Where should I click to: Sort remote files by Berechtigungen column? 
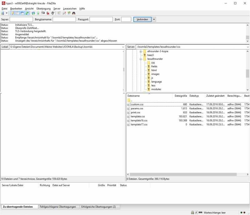pyautogui.click(x=235, y=96)
